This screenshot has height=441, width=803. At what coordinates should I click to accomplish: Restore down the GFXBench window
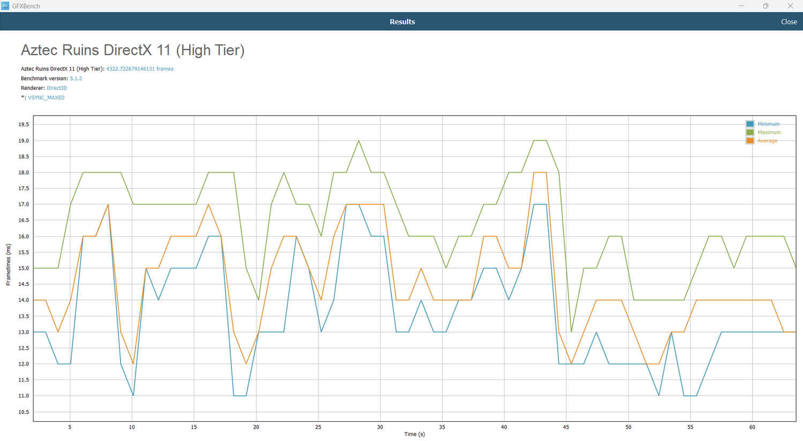pyautogui.click(x=766, y=6)
